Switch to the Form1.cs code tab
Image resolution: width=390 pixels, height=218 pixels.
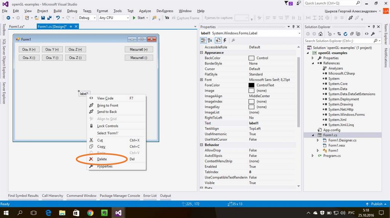click(17, 27)
